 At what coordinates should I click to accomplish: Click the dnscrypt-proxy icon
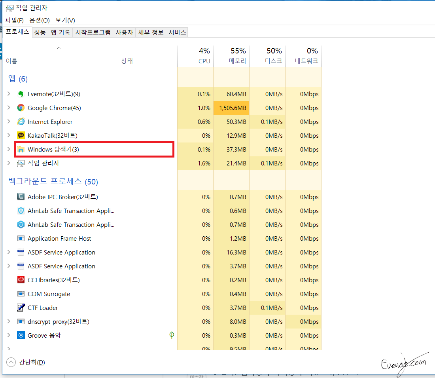click(21, 321)
